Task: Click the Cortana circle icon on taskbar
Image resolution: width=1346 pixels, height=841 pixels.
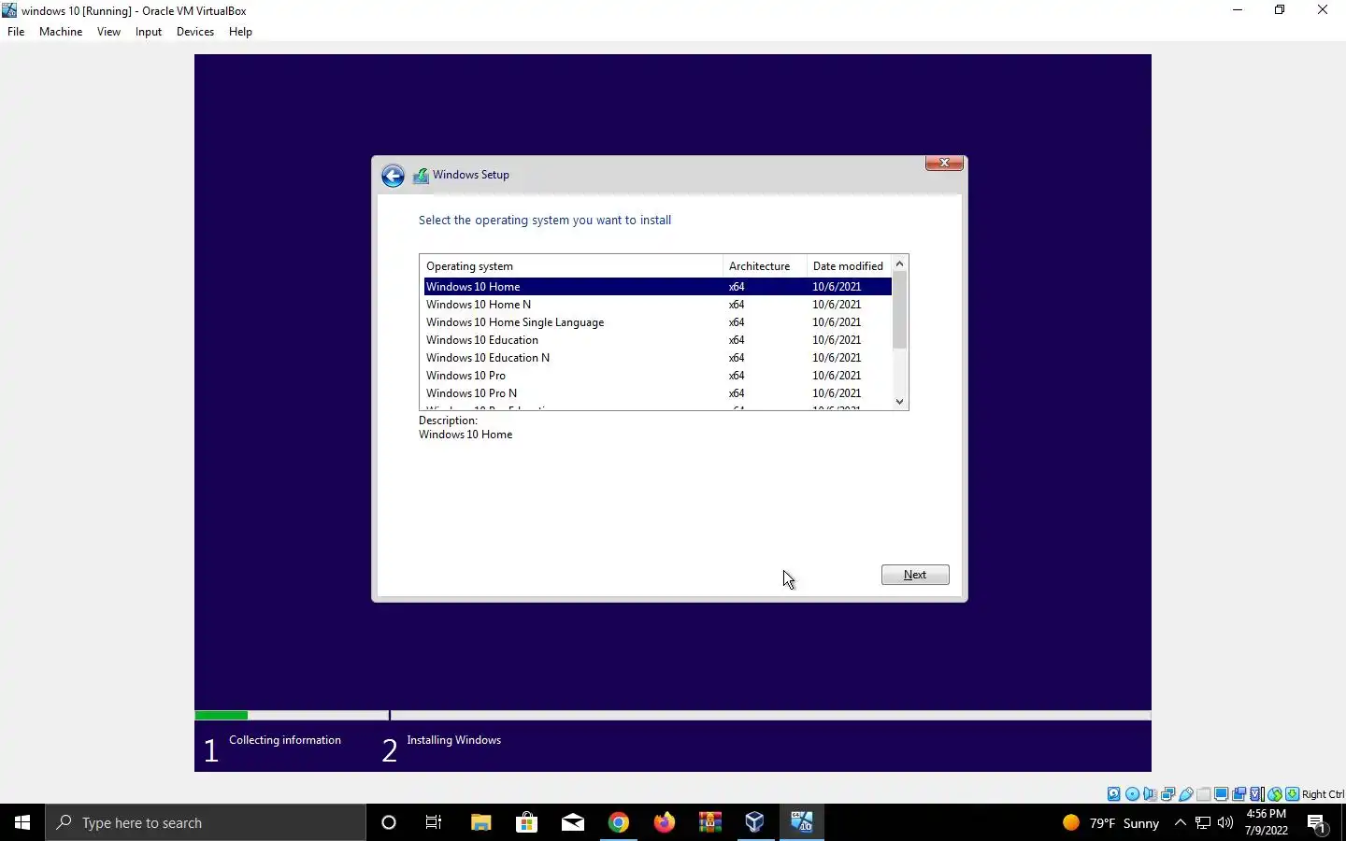Action: 389,822
